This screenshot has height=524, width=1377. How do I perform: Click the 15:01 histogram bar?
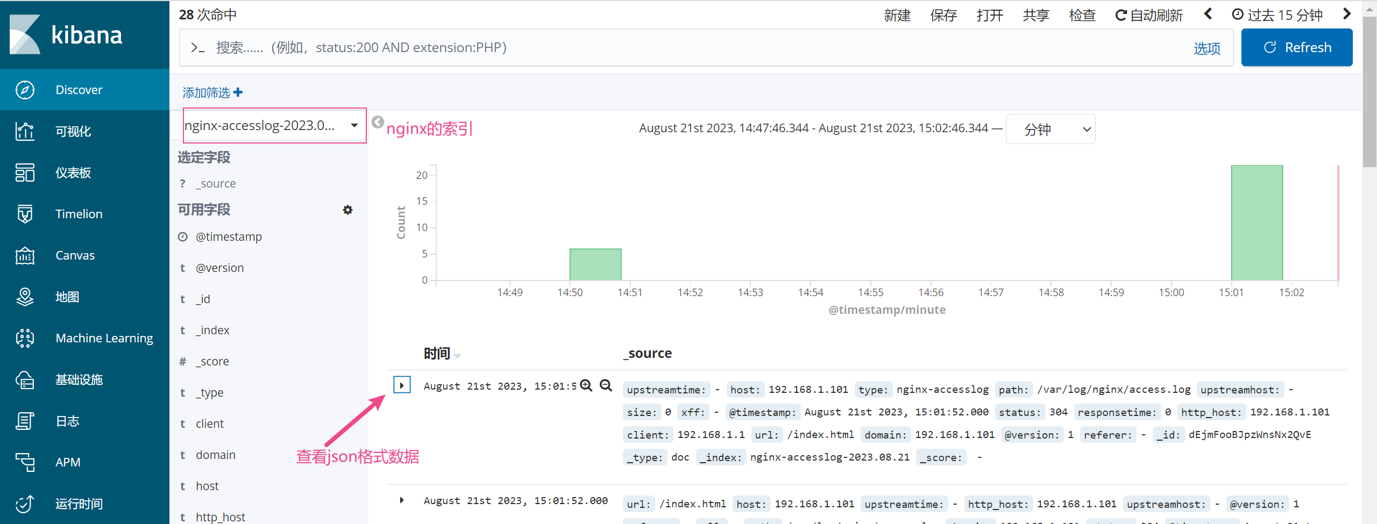tap(1257, 222)
